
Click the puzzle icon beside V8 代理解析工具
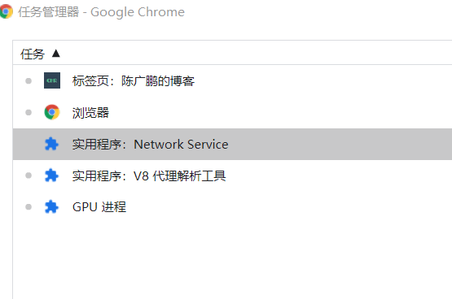[51, 175]
